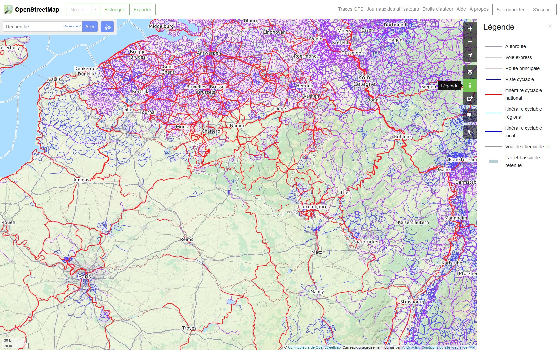Open the map layers panel

(470, 72)
